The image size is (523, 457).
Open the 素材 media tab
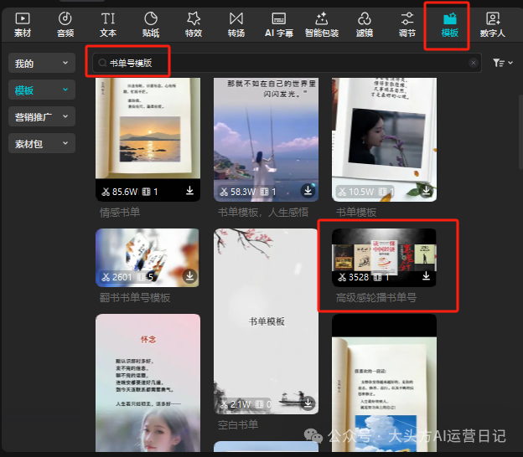coord(23,24)
